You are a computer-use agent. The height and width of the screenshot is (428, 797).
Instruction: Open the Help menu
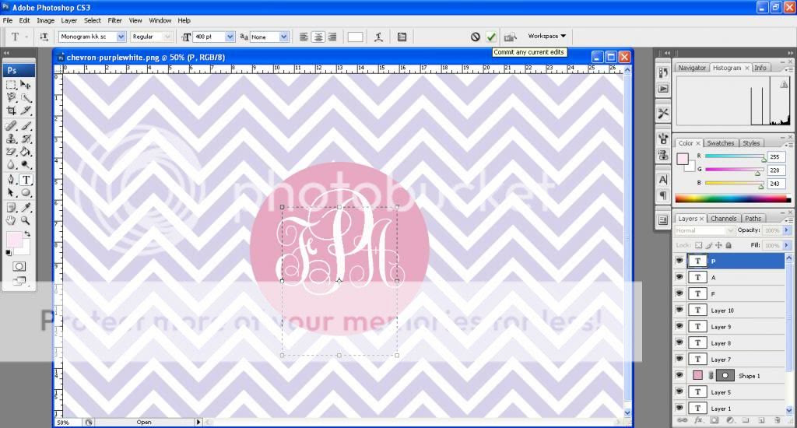pos(184,20)
